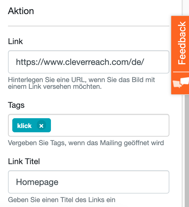Select the klick tag chip
This screenshot has height=207, width=189.
pyautogui.click(x=25, y=126)
